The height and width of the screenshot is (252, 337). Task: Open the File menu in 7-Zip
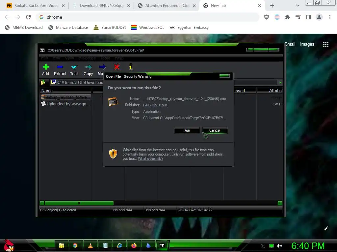(x=44, y=58)
